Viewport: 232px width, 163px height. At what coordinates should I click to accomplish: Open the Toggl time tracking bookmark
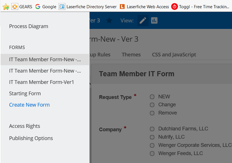click(200, 7)
